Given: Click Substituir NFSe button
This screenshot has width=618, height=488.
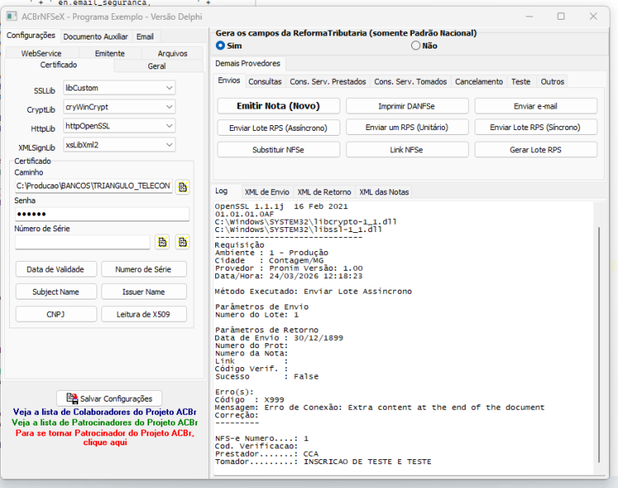Looking at the screenshot, I should (x=279, y=150).
